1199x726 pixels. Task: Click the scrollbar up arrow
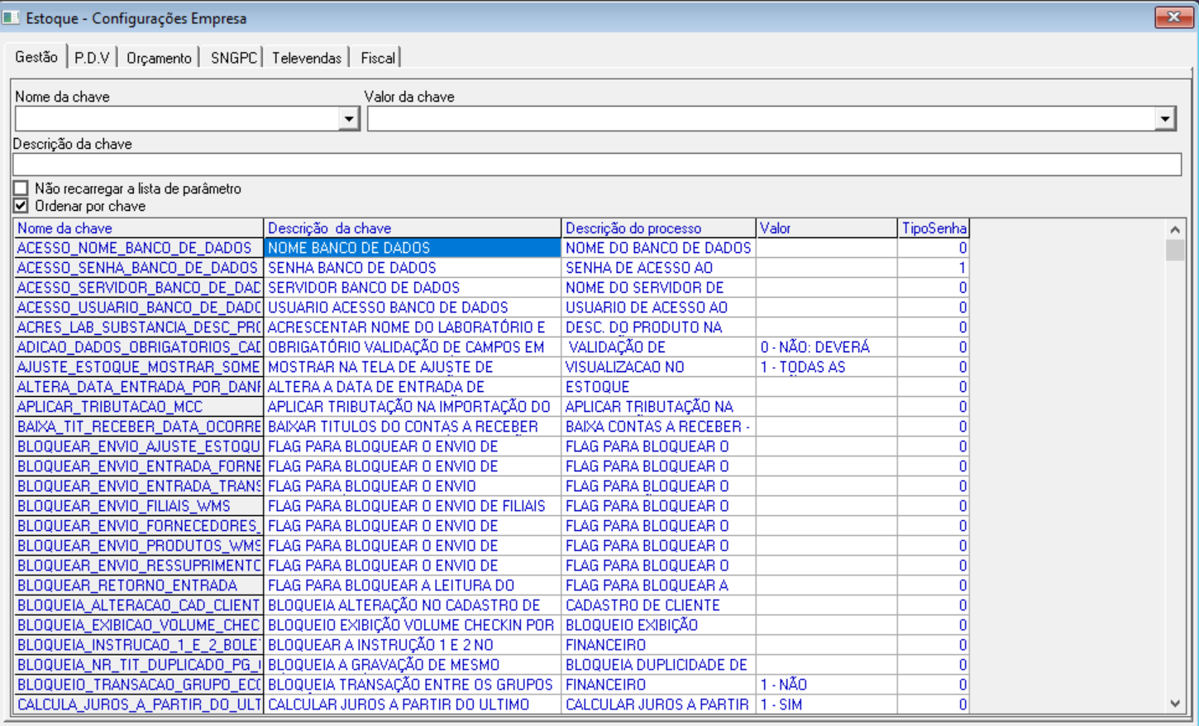(x=1175, y=229)
